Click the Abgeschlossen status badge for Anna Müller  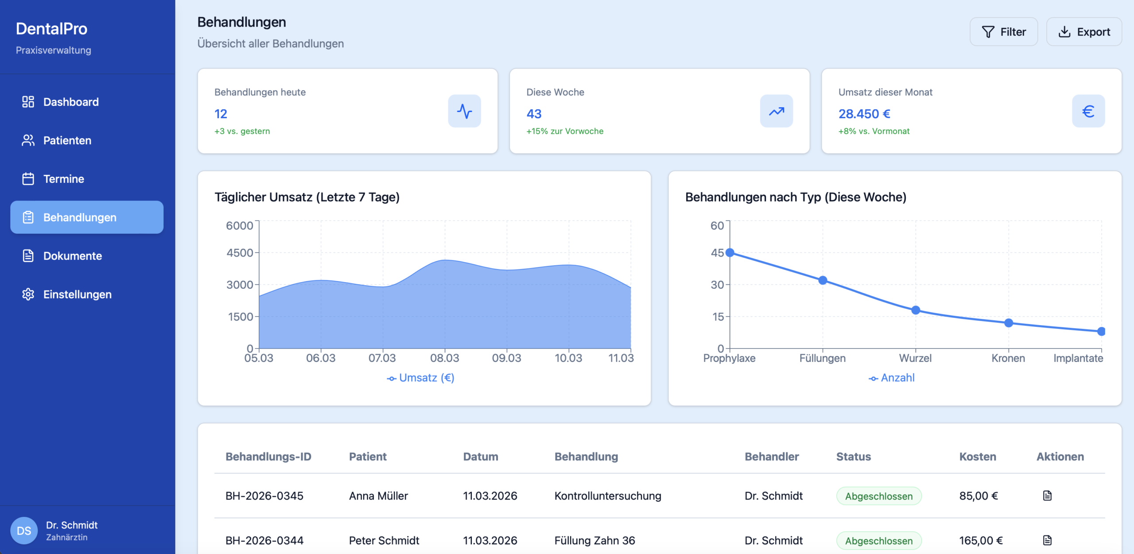(x=878, y=496)
